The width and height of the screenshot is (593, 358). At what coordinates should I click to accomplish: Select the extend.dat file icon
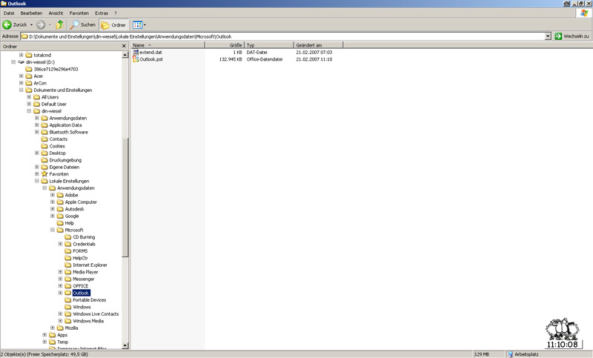tap(136, 53)
